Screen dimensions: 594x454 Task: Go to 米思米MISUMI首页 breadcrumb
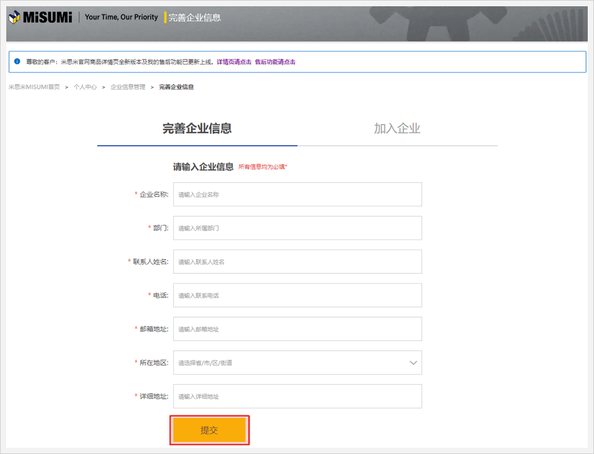pos(34,87)
